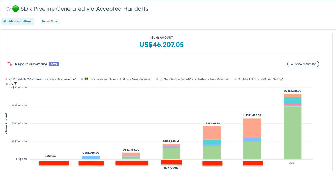Hide the Qualified (Account-Based Selling) series
Screen dimensions: 336x171
pos(260,79)
